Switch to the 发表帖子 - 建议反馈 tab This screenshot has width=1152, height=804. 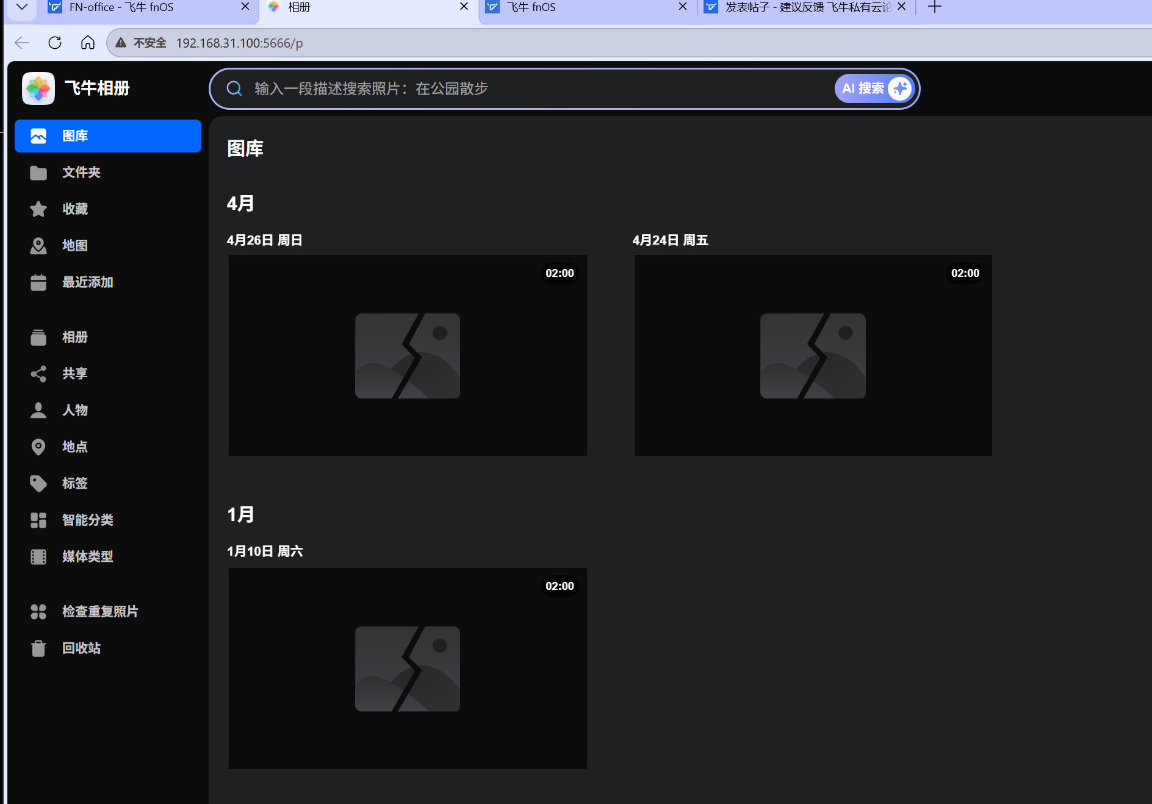tap(806, 9)
